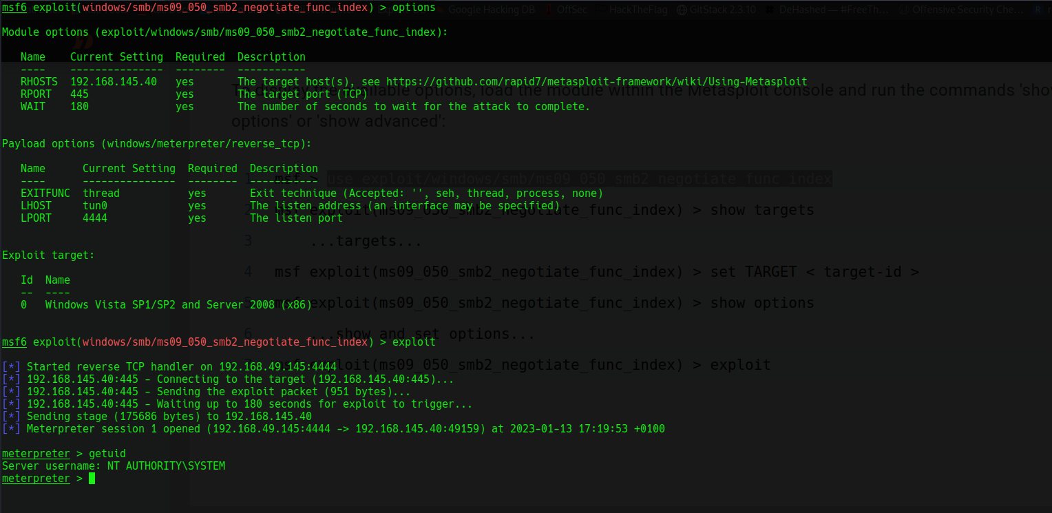This screenshot has height=513, width=1052.
Task: Select the LPORT value 4444
Action: [95, 218]
